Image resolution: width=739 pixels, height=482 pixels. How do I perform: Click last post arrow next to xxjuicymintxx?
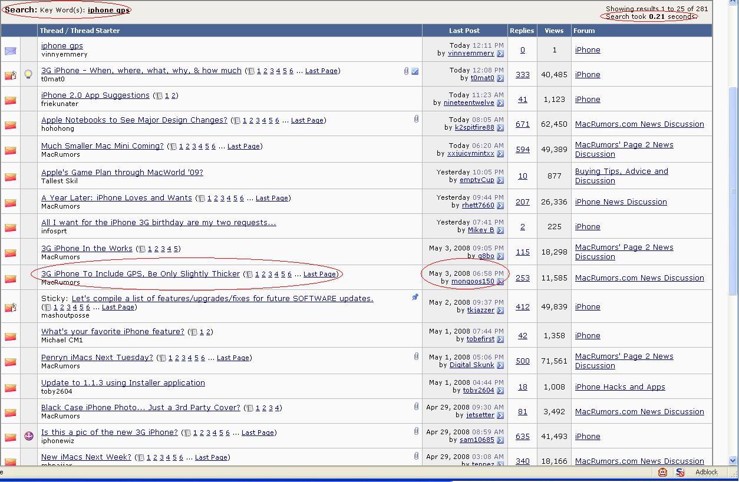click(500, 154)
